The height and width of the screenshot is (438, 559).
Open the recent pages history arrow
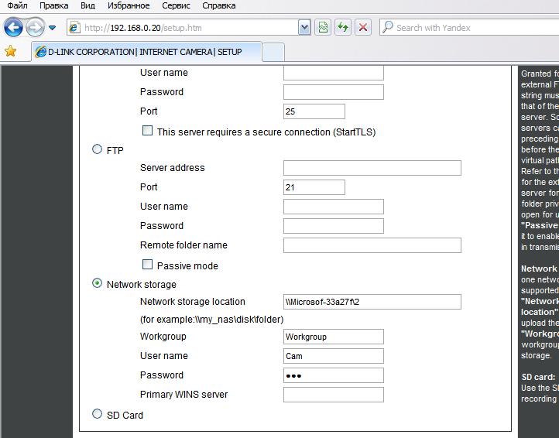[x=53, y=28]
